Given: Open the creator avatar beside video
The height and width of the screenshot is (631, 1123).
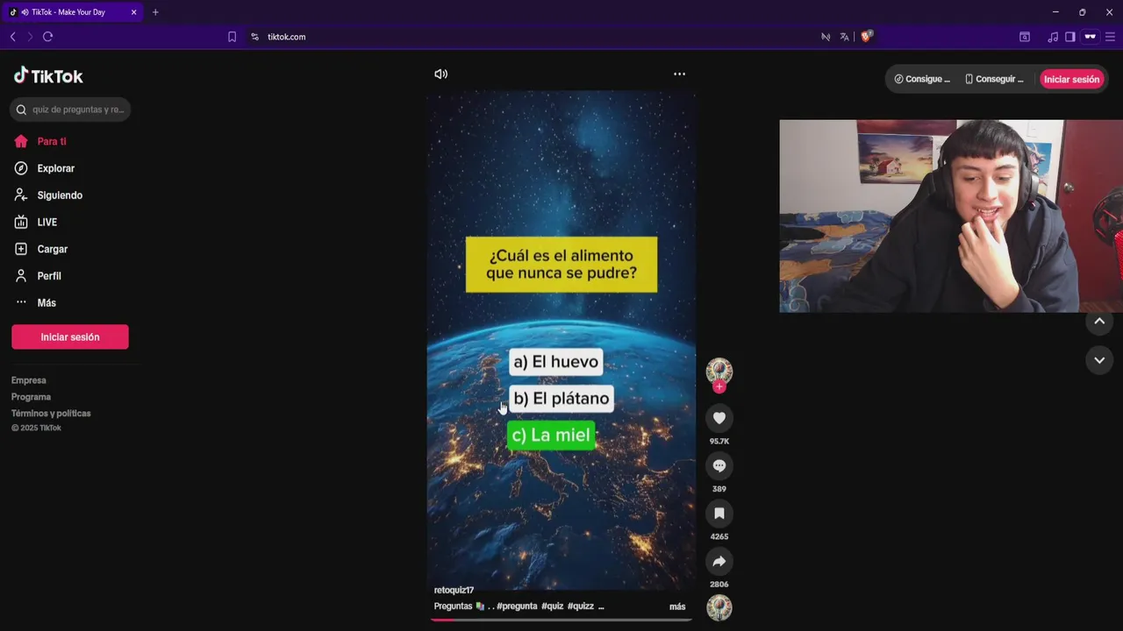Looking at the screenshot, I should [719, 370].
